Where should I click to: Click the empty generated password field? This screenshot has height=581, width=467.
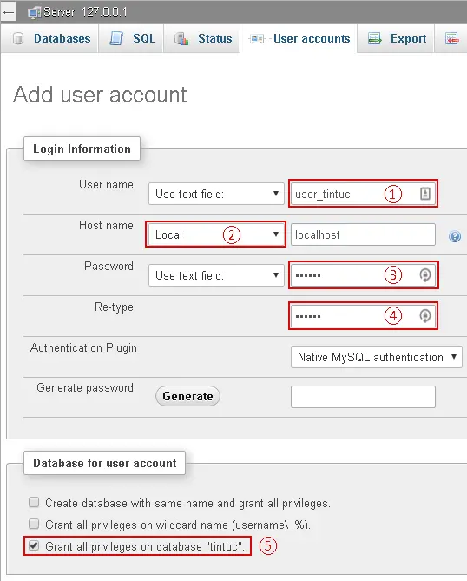coord(363,397)
